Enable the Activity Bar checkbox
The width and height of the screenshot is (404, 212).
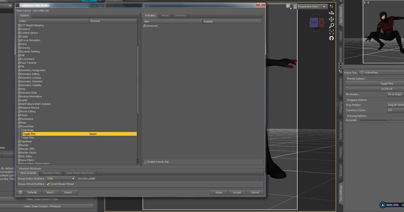145,162
